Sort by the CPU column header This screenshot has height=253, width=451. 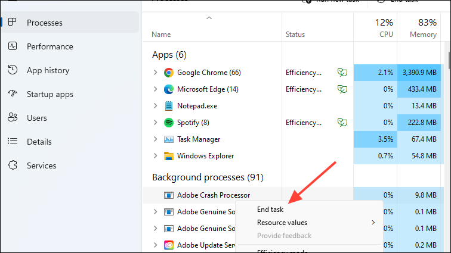[x=386, y=35]
